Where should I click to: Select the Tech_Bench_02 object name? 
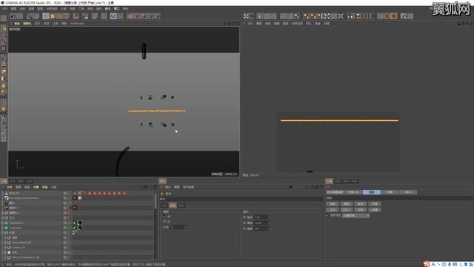[x=21, y=243]
